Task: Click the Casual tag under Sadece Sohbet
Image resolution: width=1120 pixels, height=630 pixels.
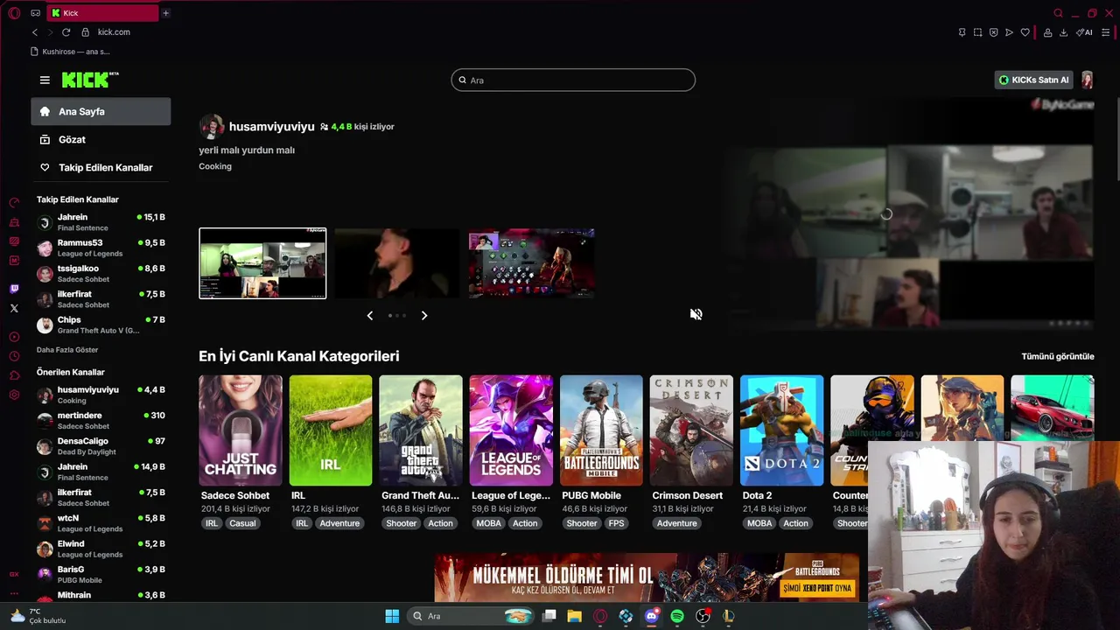Action: (x=242, y=523)
